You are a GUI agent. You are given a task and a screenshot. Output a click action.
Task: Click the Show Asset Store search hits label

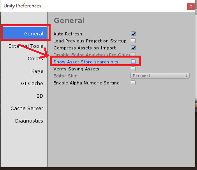pos(86,62)
